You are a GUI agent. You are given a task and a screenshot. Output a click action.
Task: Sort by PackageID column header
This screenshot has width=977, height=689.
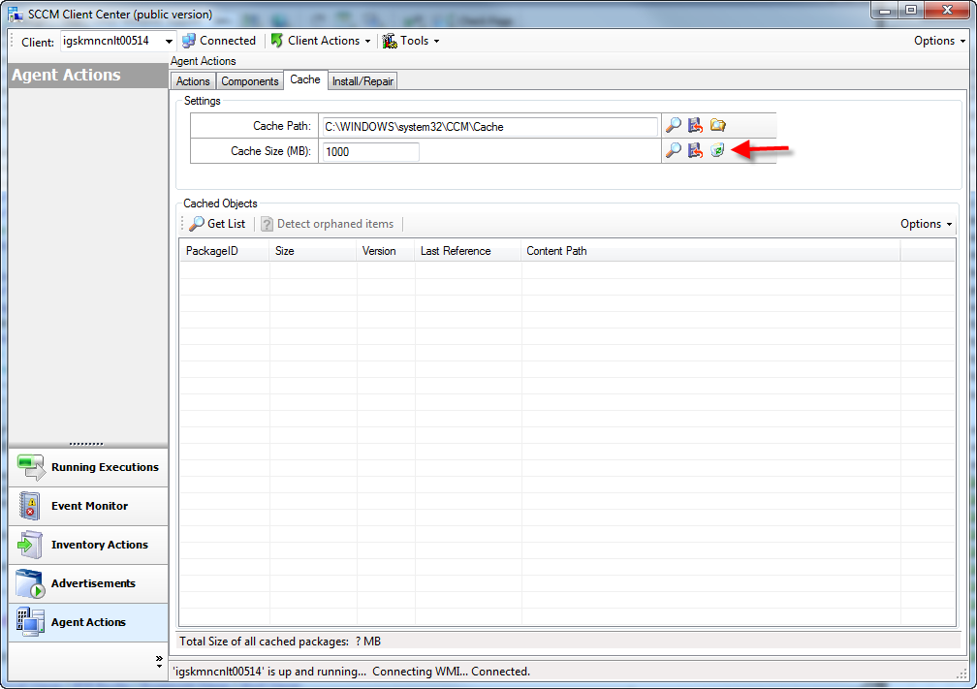[224, 251]
